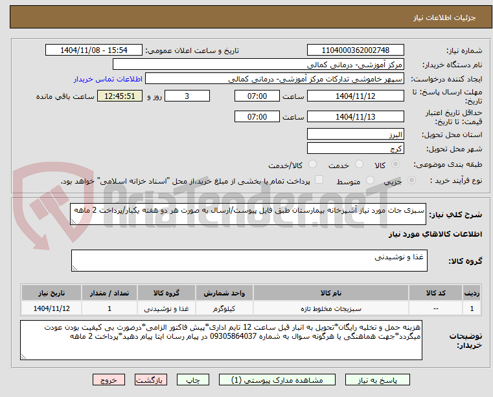Click the تعداد / مقدار column header
This screenshot has height=397, width=493.
(109, 293)
